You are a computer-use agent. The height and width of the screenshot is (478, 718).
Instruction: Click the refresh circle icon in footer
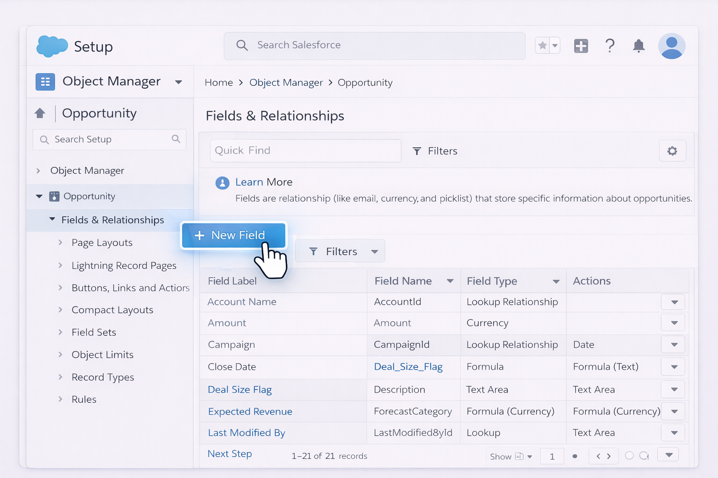point(644,456)
